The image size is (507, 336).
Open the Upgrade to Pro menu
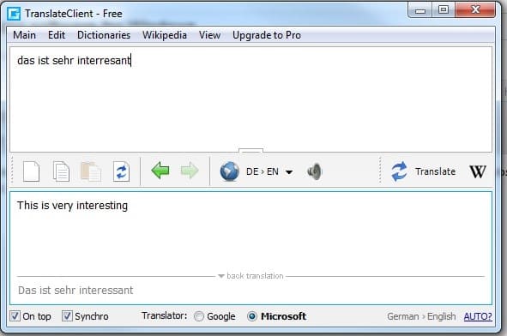267,35
